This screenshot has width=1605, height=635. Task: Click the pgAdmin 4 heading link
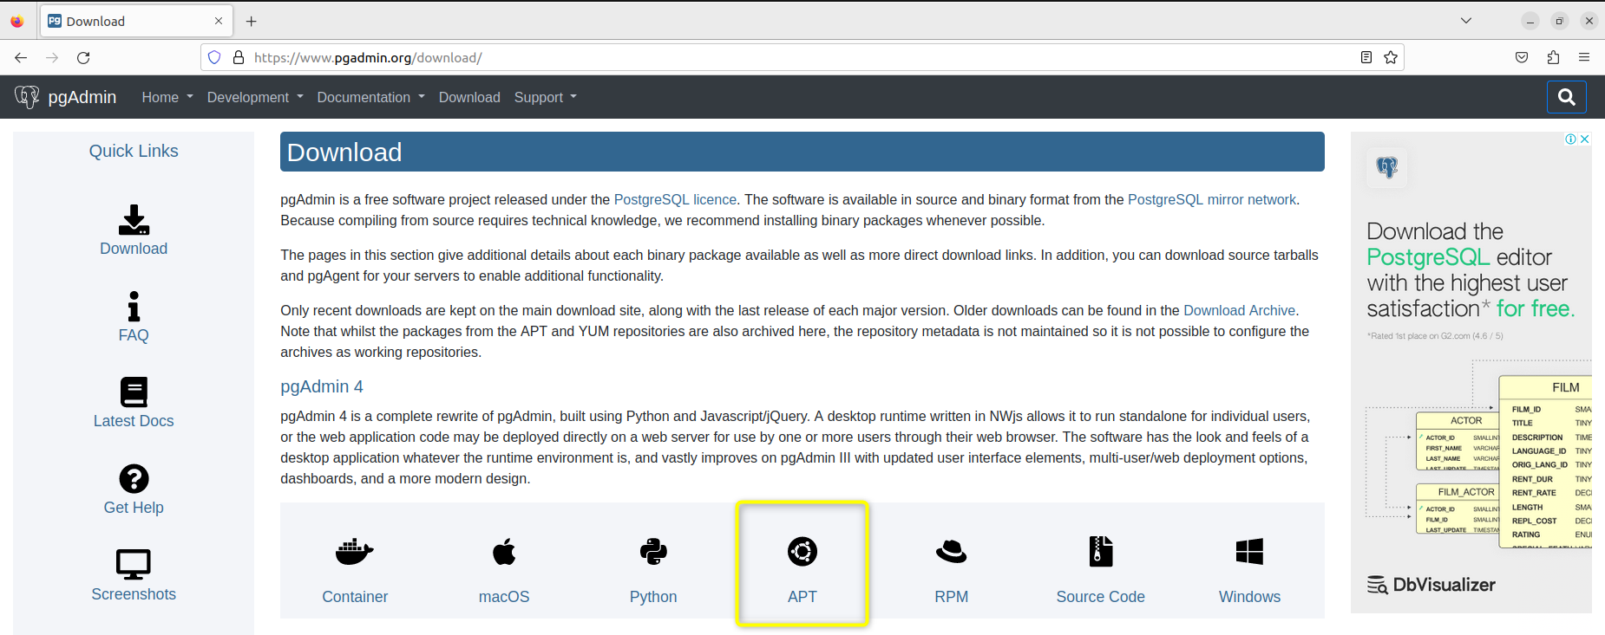click(x=322, y=386)
